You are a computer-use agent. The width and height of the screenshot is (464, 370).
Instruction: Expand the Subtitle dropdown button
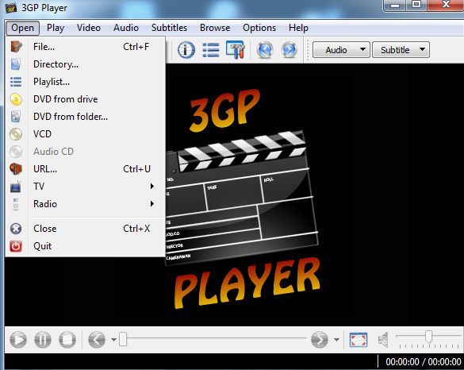(x=401, y=50)
